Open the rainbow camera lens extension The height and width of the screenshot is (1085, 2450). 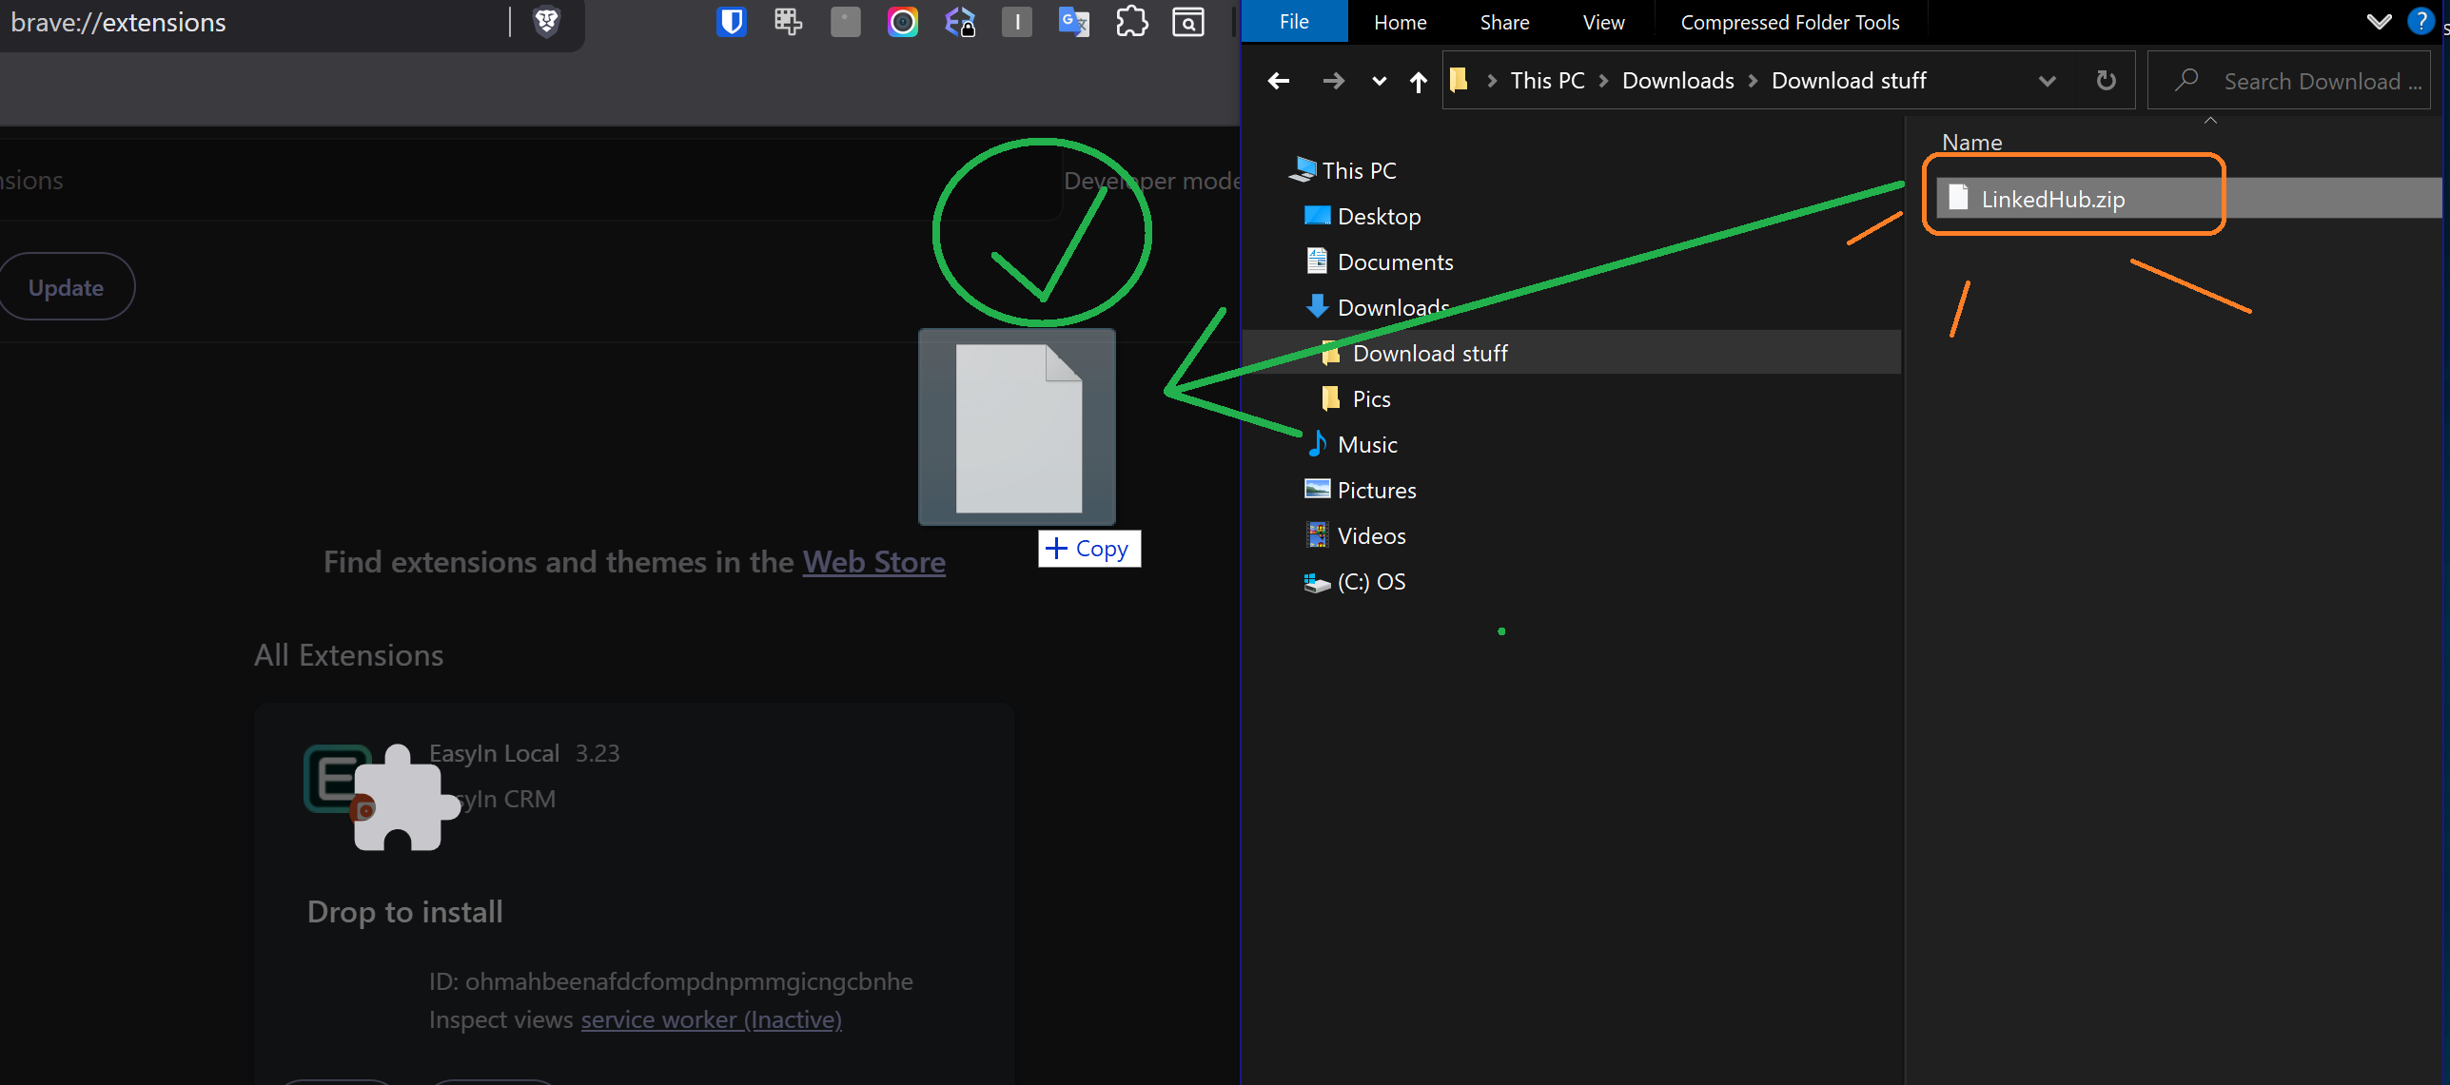point(903,21)
